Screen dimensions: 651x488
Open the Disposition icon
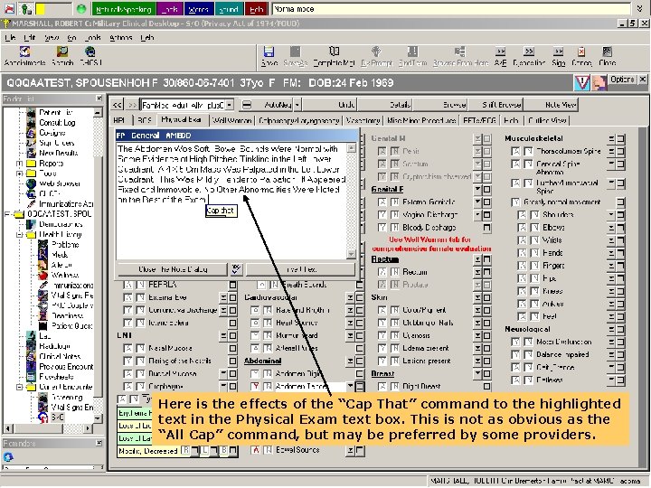[x=529, y=52]
